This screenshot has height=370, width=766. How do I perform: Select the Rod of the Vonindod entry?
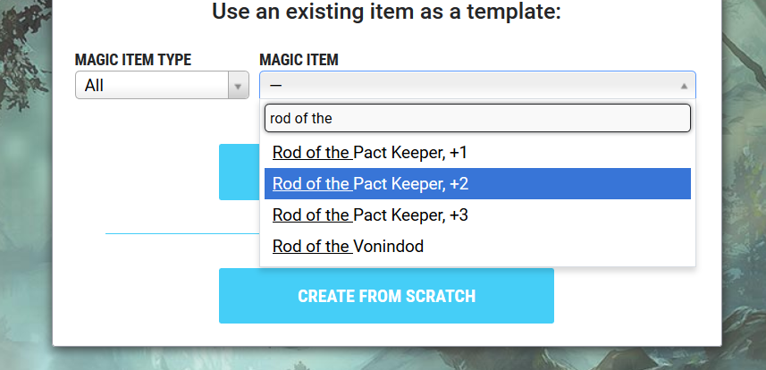click(x=477, y=247)
